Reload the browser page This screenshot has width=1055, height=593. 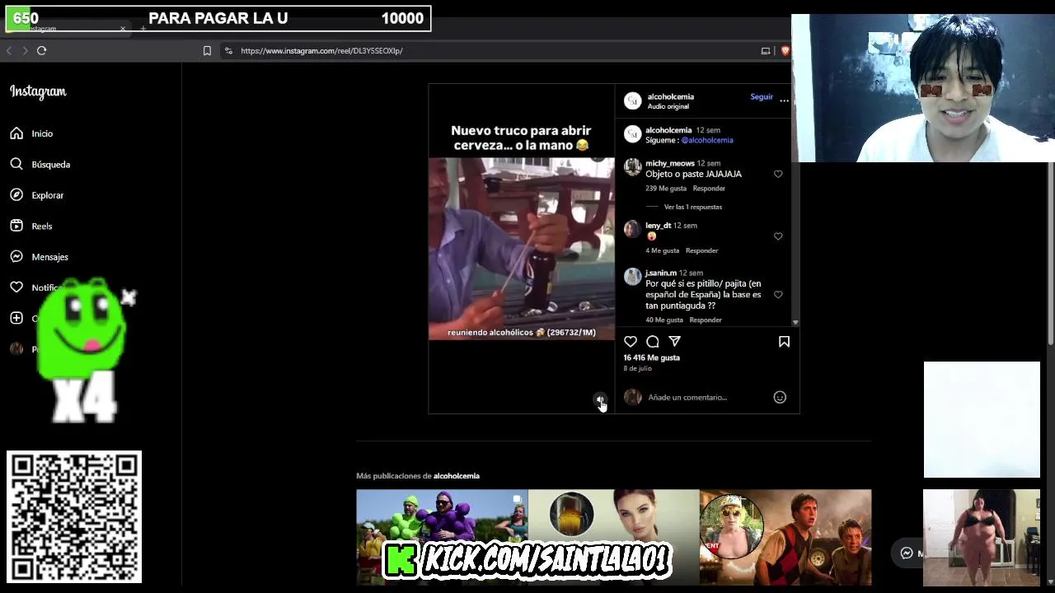point(41,50)
